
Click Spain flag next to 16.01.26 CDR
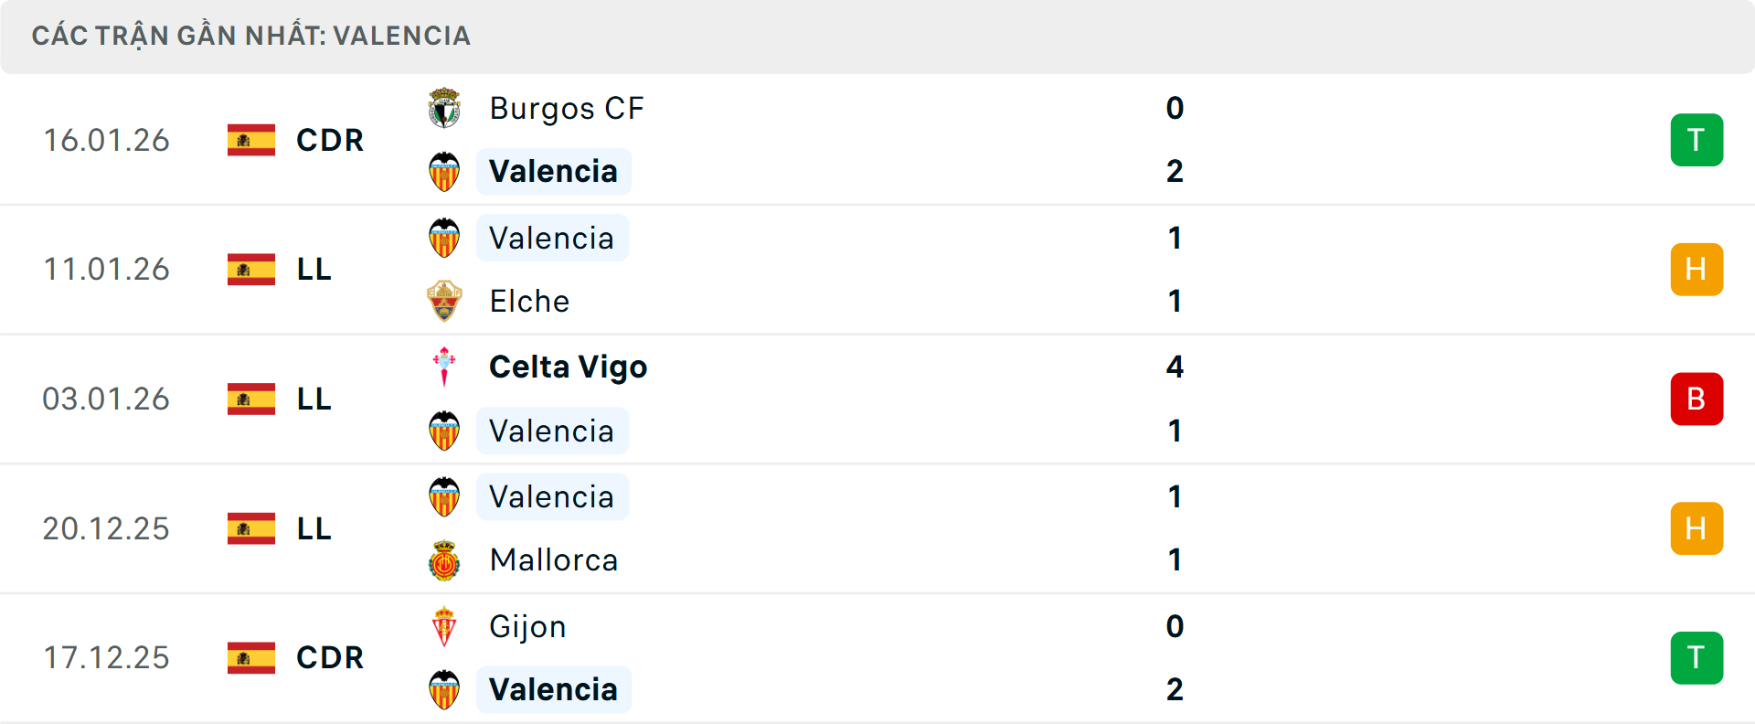251,140
